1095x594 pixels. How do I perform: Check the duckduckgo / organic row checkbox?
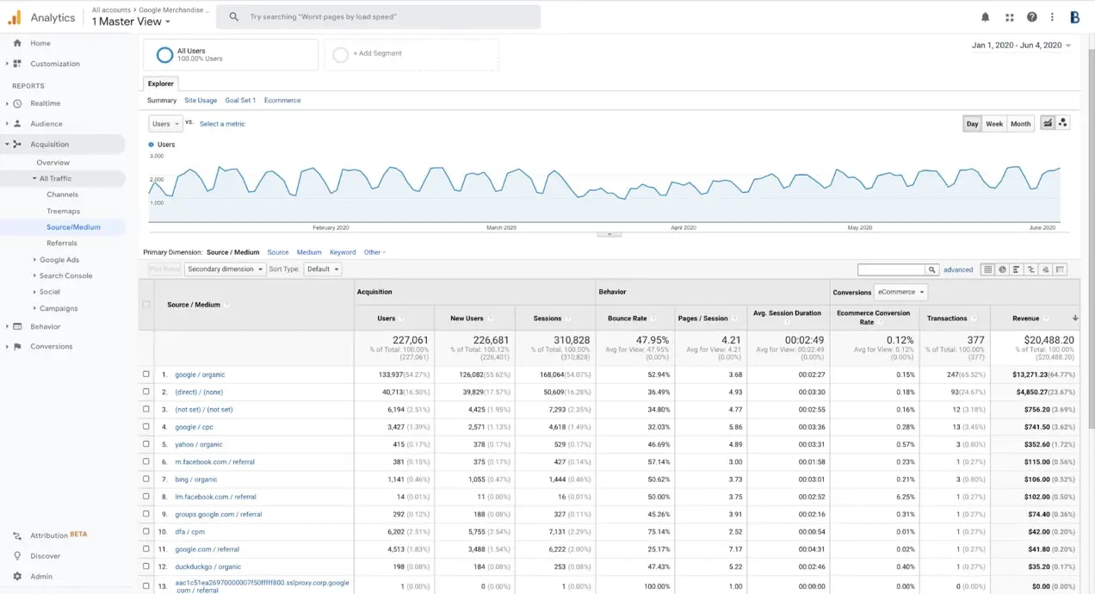(146, 566)
